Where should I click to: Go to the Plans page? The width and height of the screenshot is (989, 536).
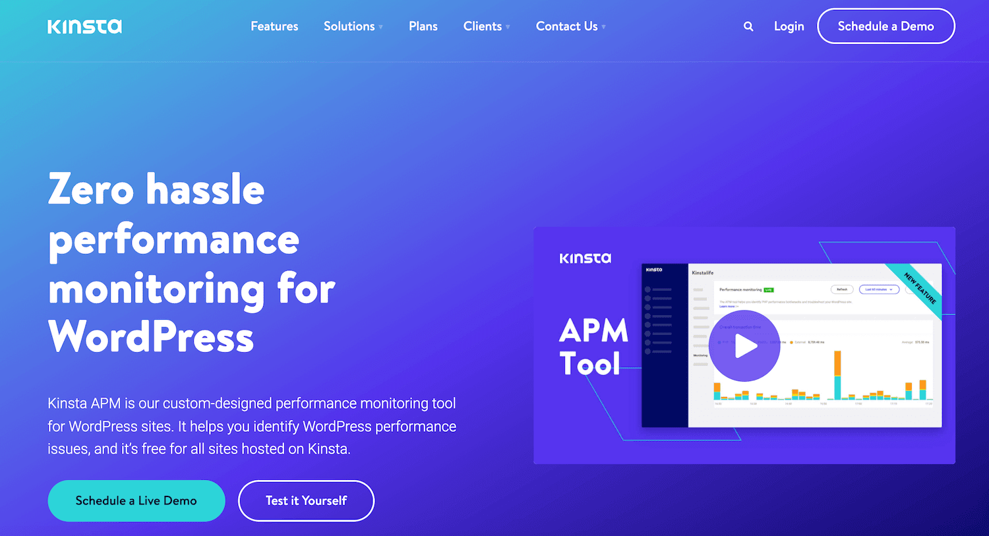pyautogui.click(x=423, y=26)
